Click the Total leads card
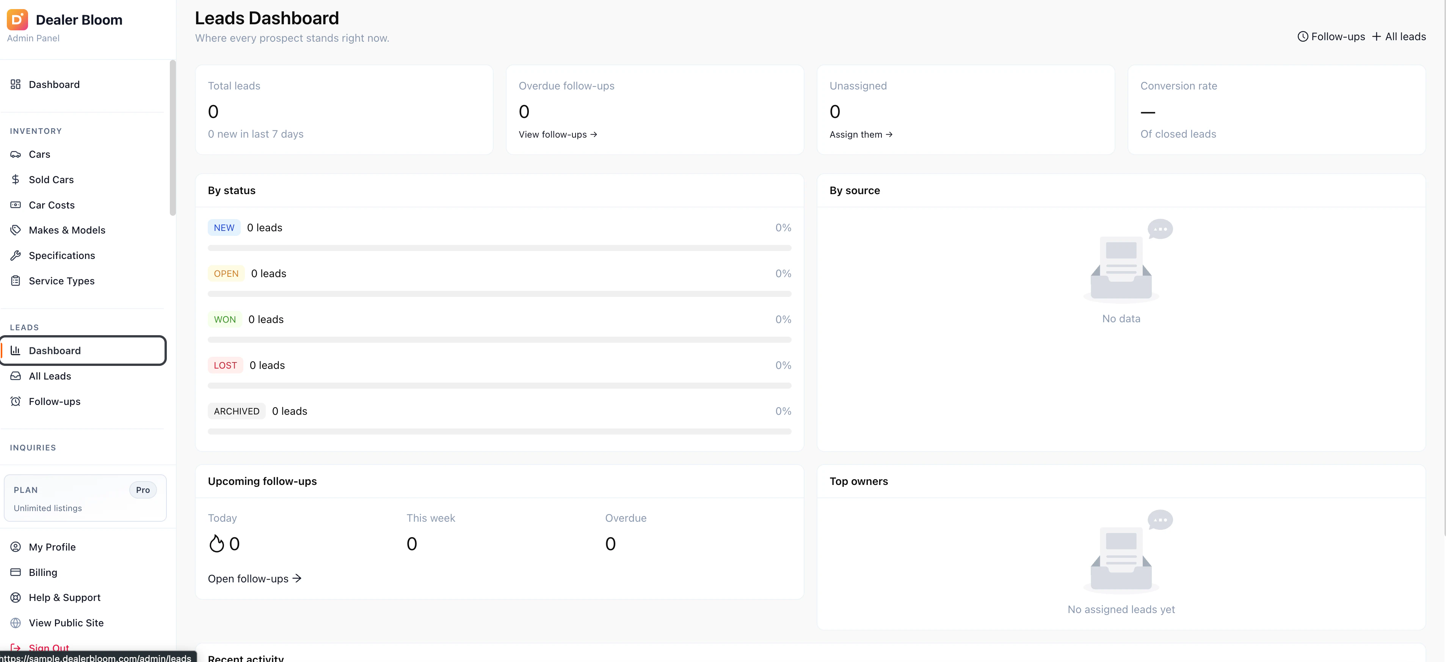The height and width of the screenshot is (662, 1446). (344, 110)
